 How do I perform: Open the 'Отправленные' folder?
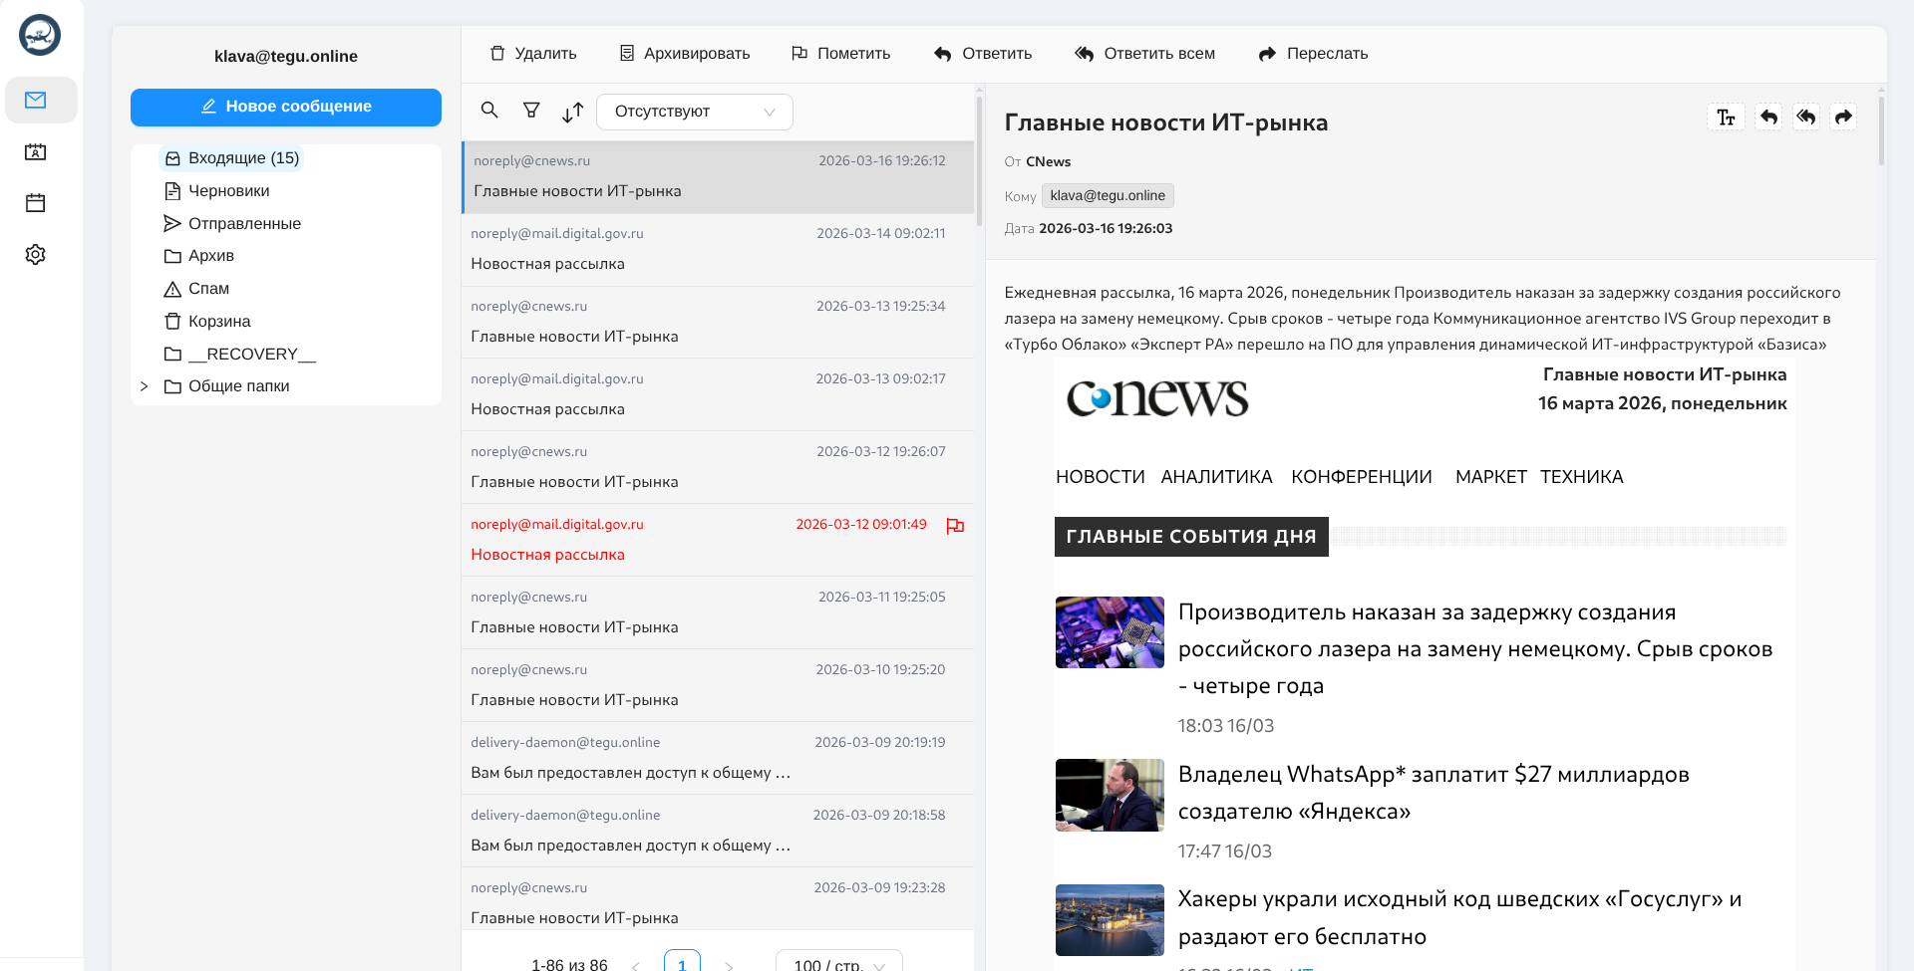click(x=244, y=224)
